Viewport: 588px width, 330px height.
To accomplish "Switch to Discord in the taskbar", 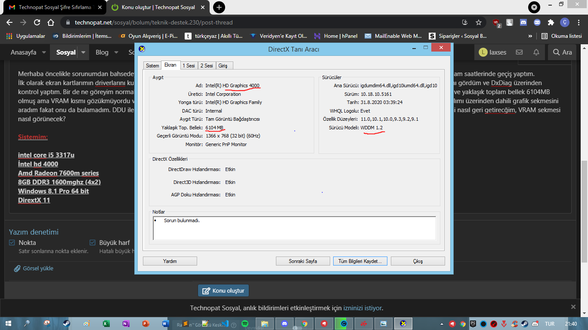I will point(285,324).
